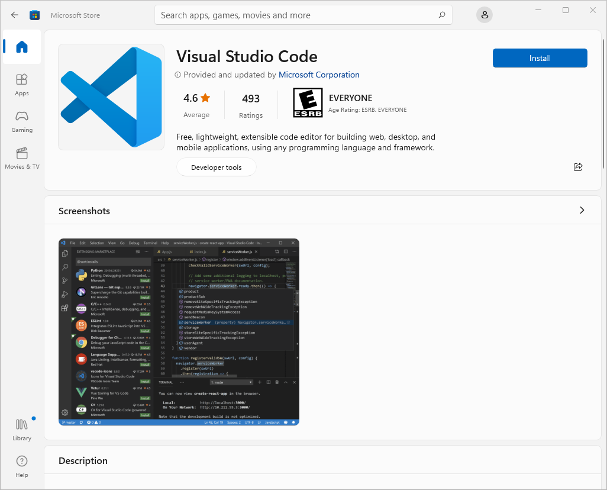Click the account profile icon
Screen dimensions: 607x490
point(484,15)
